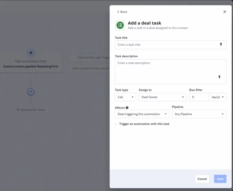Click the Due After number field
Screen dimensions: 233x191
199,97
